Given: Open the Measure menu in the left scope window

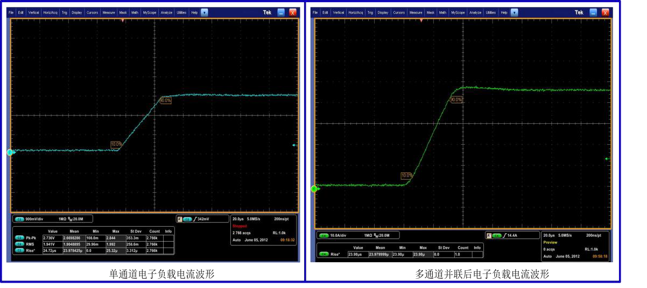Looking at the screenshot, I should pos(107,12).
